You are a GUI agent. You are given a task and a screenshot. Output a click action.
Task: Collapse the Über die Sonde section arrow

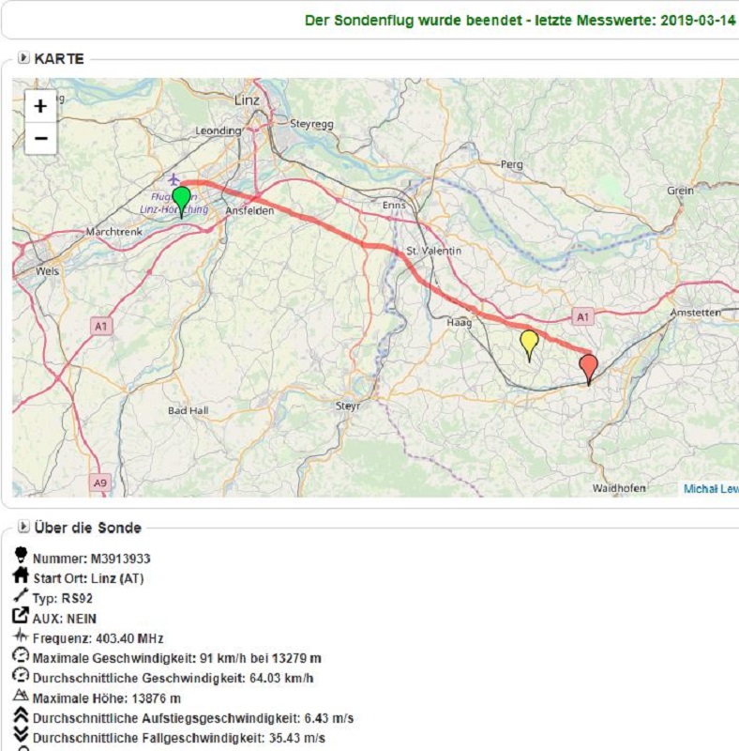point(23,527)
